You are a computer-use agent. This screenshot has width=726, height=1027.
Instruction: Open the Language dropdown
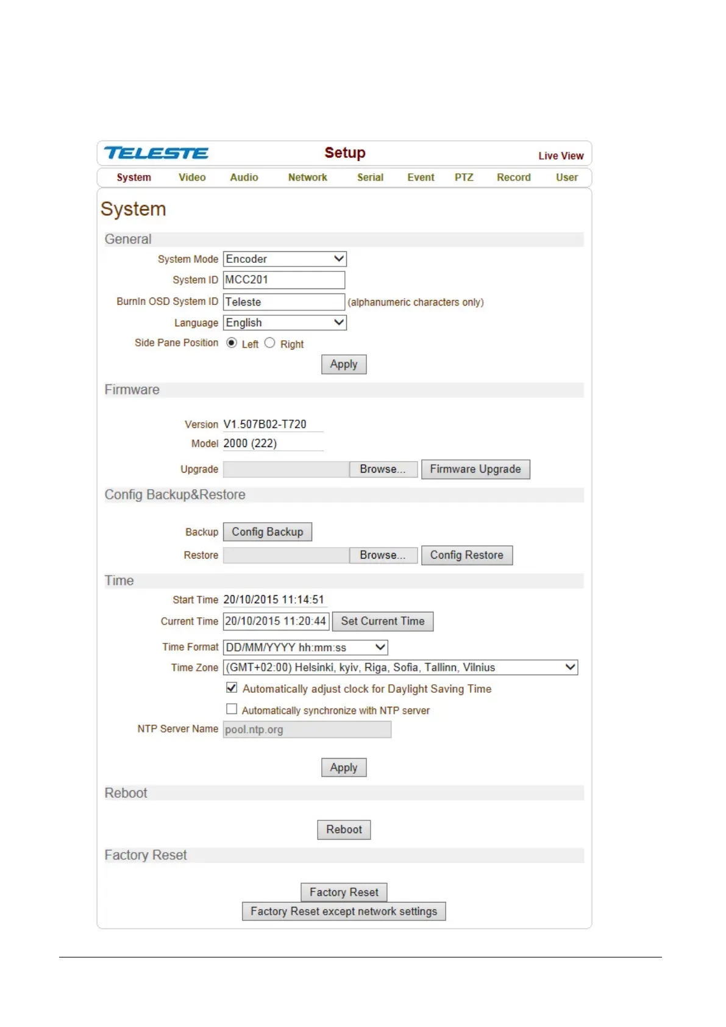click(285, 323)
